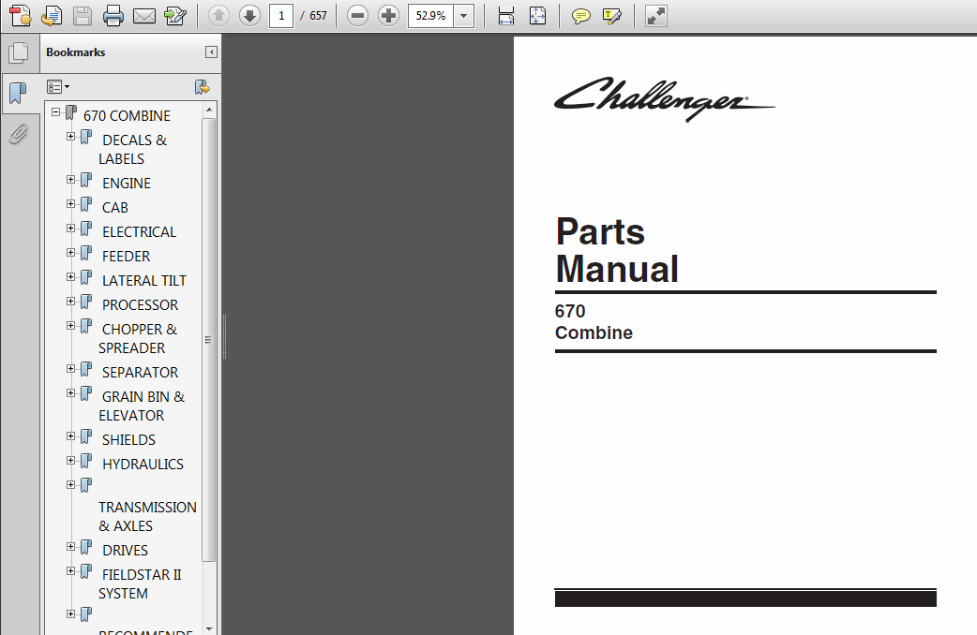The width and height of the screenshot is (977, 635).
Task: Go to next page with down arrow
Action: point(249,16)
